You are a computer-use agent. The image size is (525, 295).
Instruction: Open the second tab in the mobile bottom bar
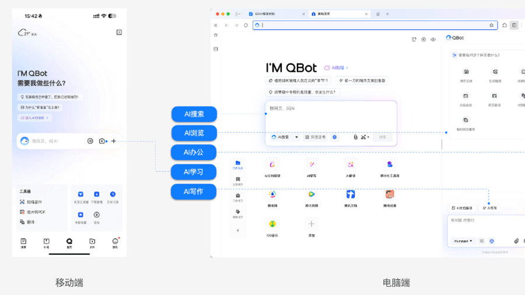[x=46, y=243]
